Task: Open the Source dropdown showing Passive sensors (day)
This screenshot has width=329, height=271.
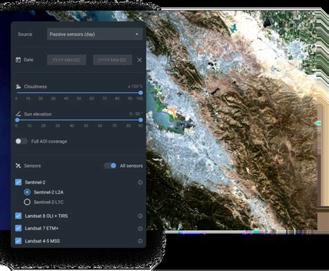Action: coord(95,34)
